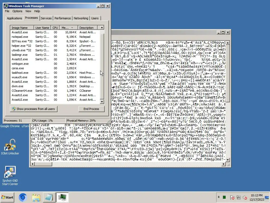Select taskhost.exe process
This screenshot has width=270, height=203.
pos(55,73)
